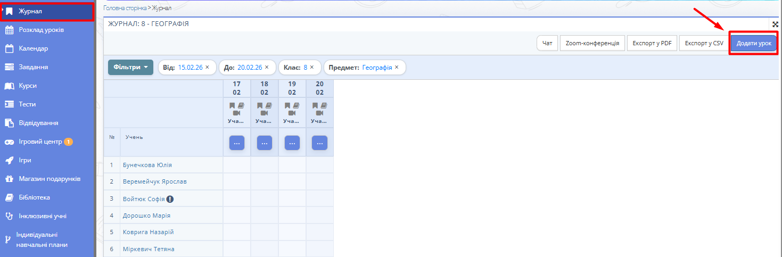Click the stethoscope icon for Інклюзивні учні
The width and height of the screenshot is (782, 257).
tap(9, 216)
